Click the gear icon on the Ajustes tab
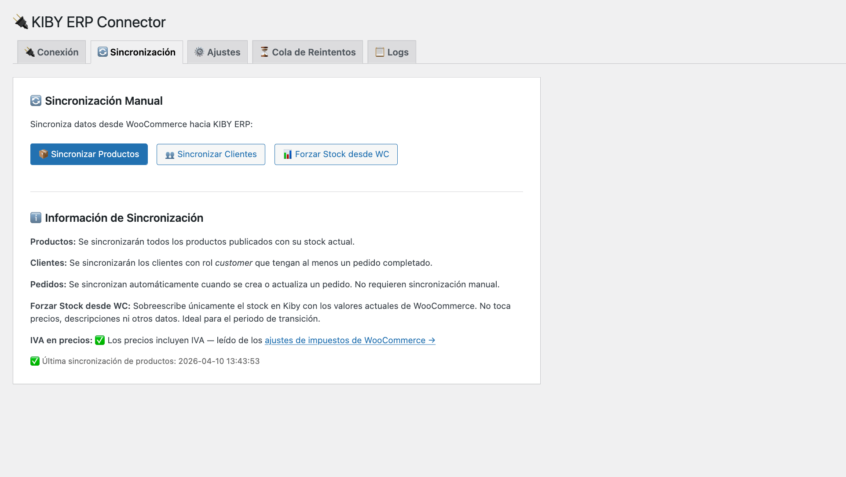Image resolution: width=846 pixels, height=477 pixels. (x=199, y=52)
